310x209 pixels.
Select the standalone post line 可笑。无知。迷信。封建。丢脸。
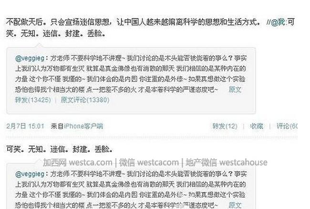click(x=59, y=149)
